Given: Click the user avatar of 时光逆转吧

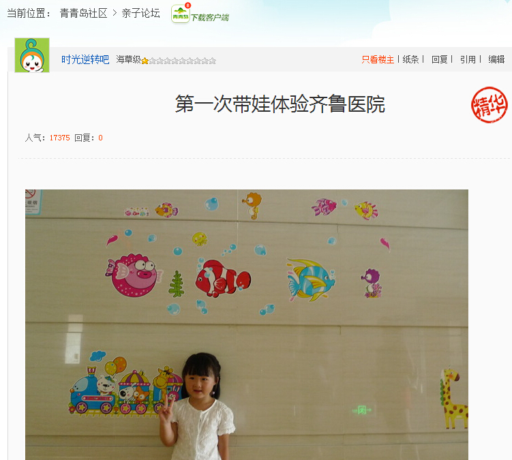Looking at the screenshot, I should [32, 55].
